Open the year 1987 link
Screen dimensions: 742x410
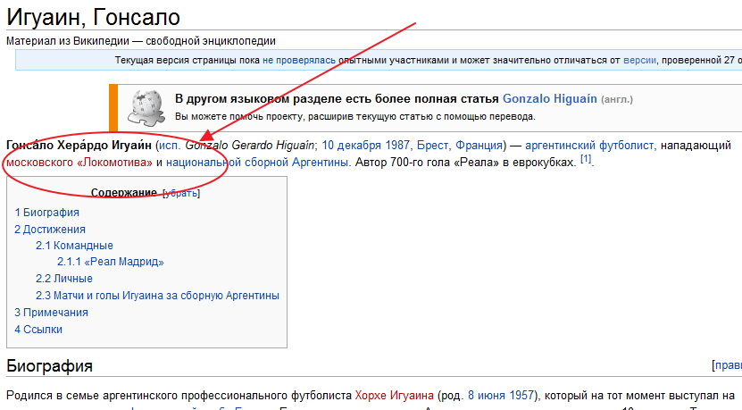pyautogui.click(x=397, y=145)
